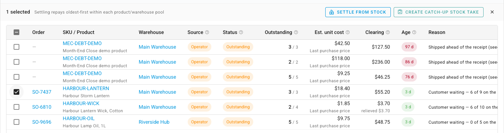Image resolution: width=504 pixels, height=133 pixels.
Task: Check the $9.25 MEC-DEBT-DEMO row checkbox
Action: pyautogui.click(x=16, y=77)
